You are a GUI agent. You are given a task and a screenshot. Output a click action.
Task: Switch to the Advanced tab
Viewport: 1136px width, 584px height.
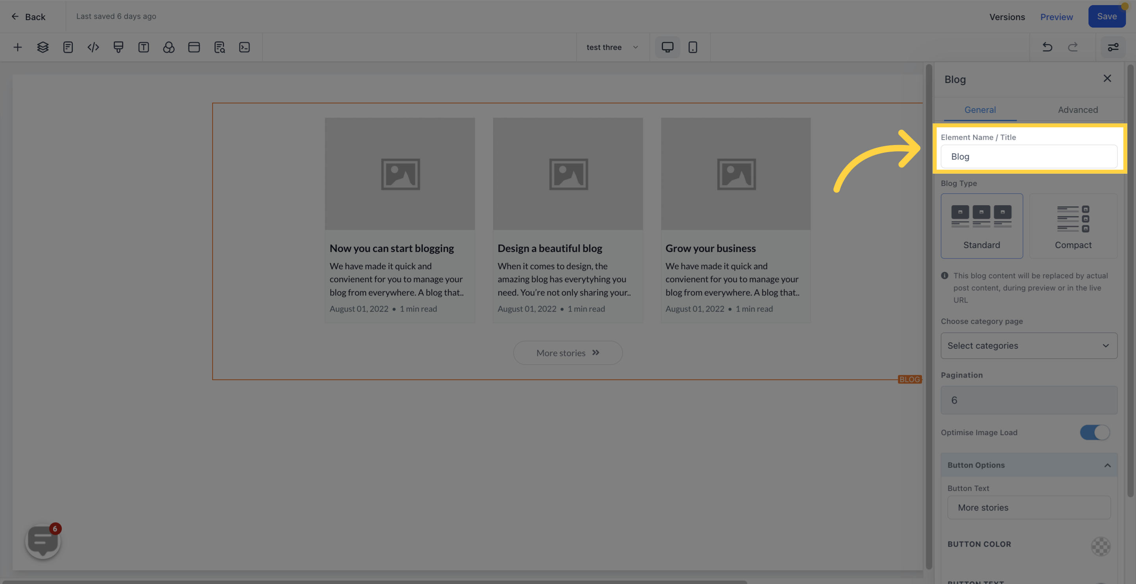(x=1078, y=110)
